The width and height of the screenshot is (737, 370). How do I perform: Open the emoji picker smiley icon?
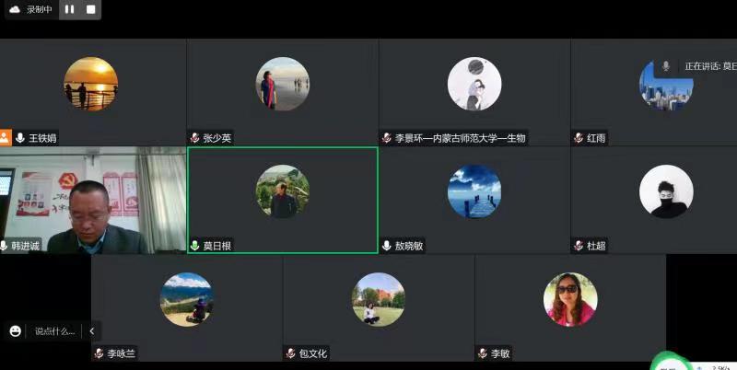tap(15, 330)
